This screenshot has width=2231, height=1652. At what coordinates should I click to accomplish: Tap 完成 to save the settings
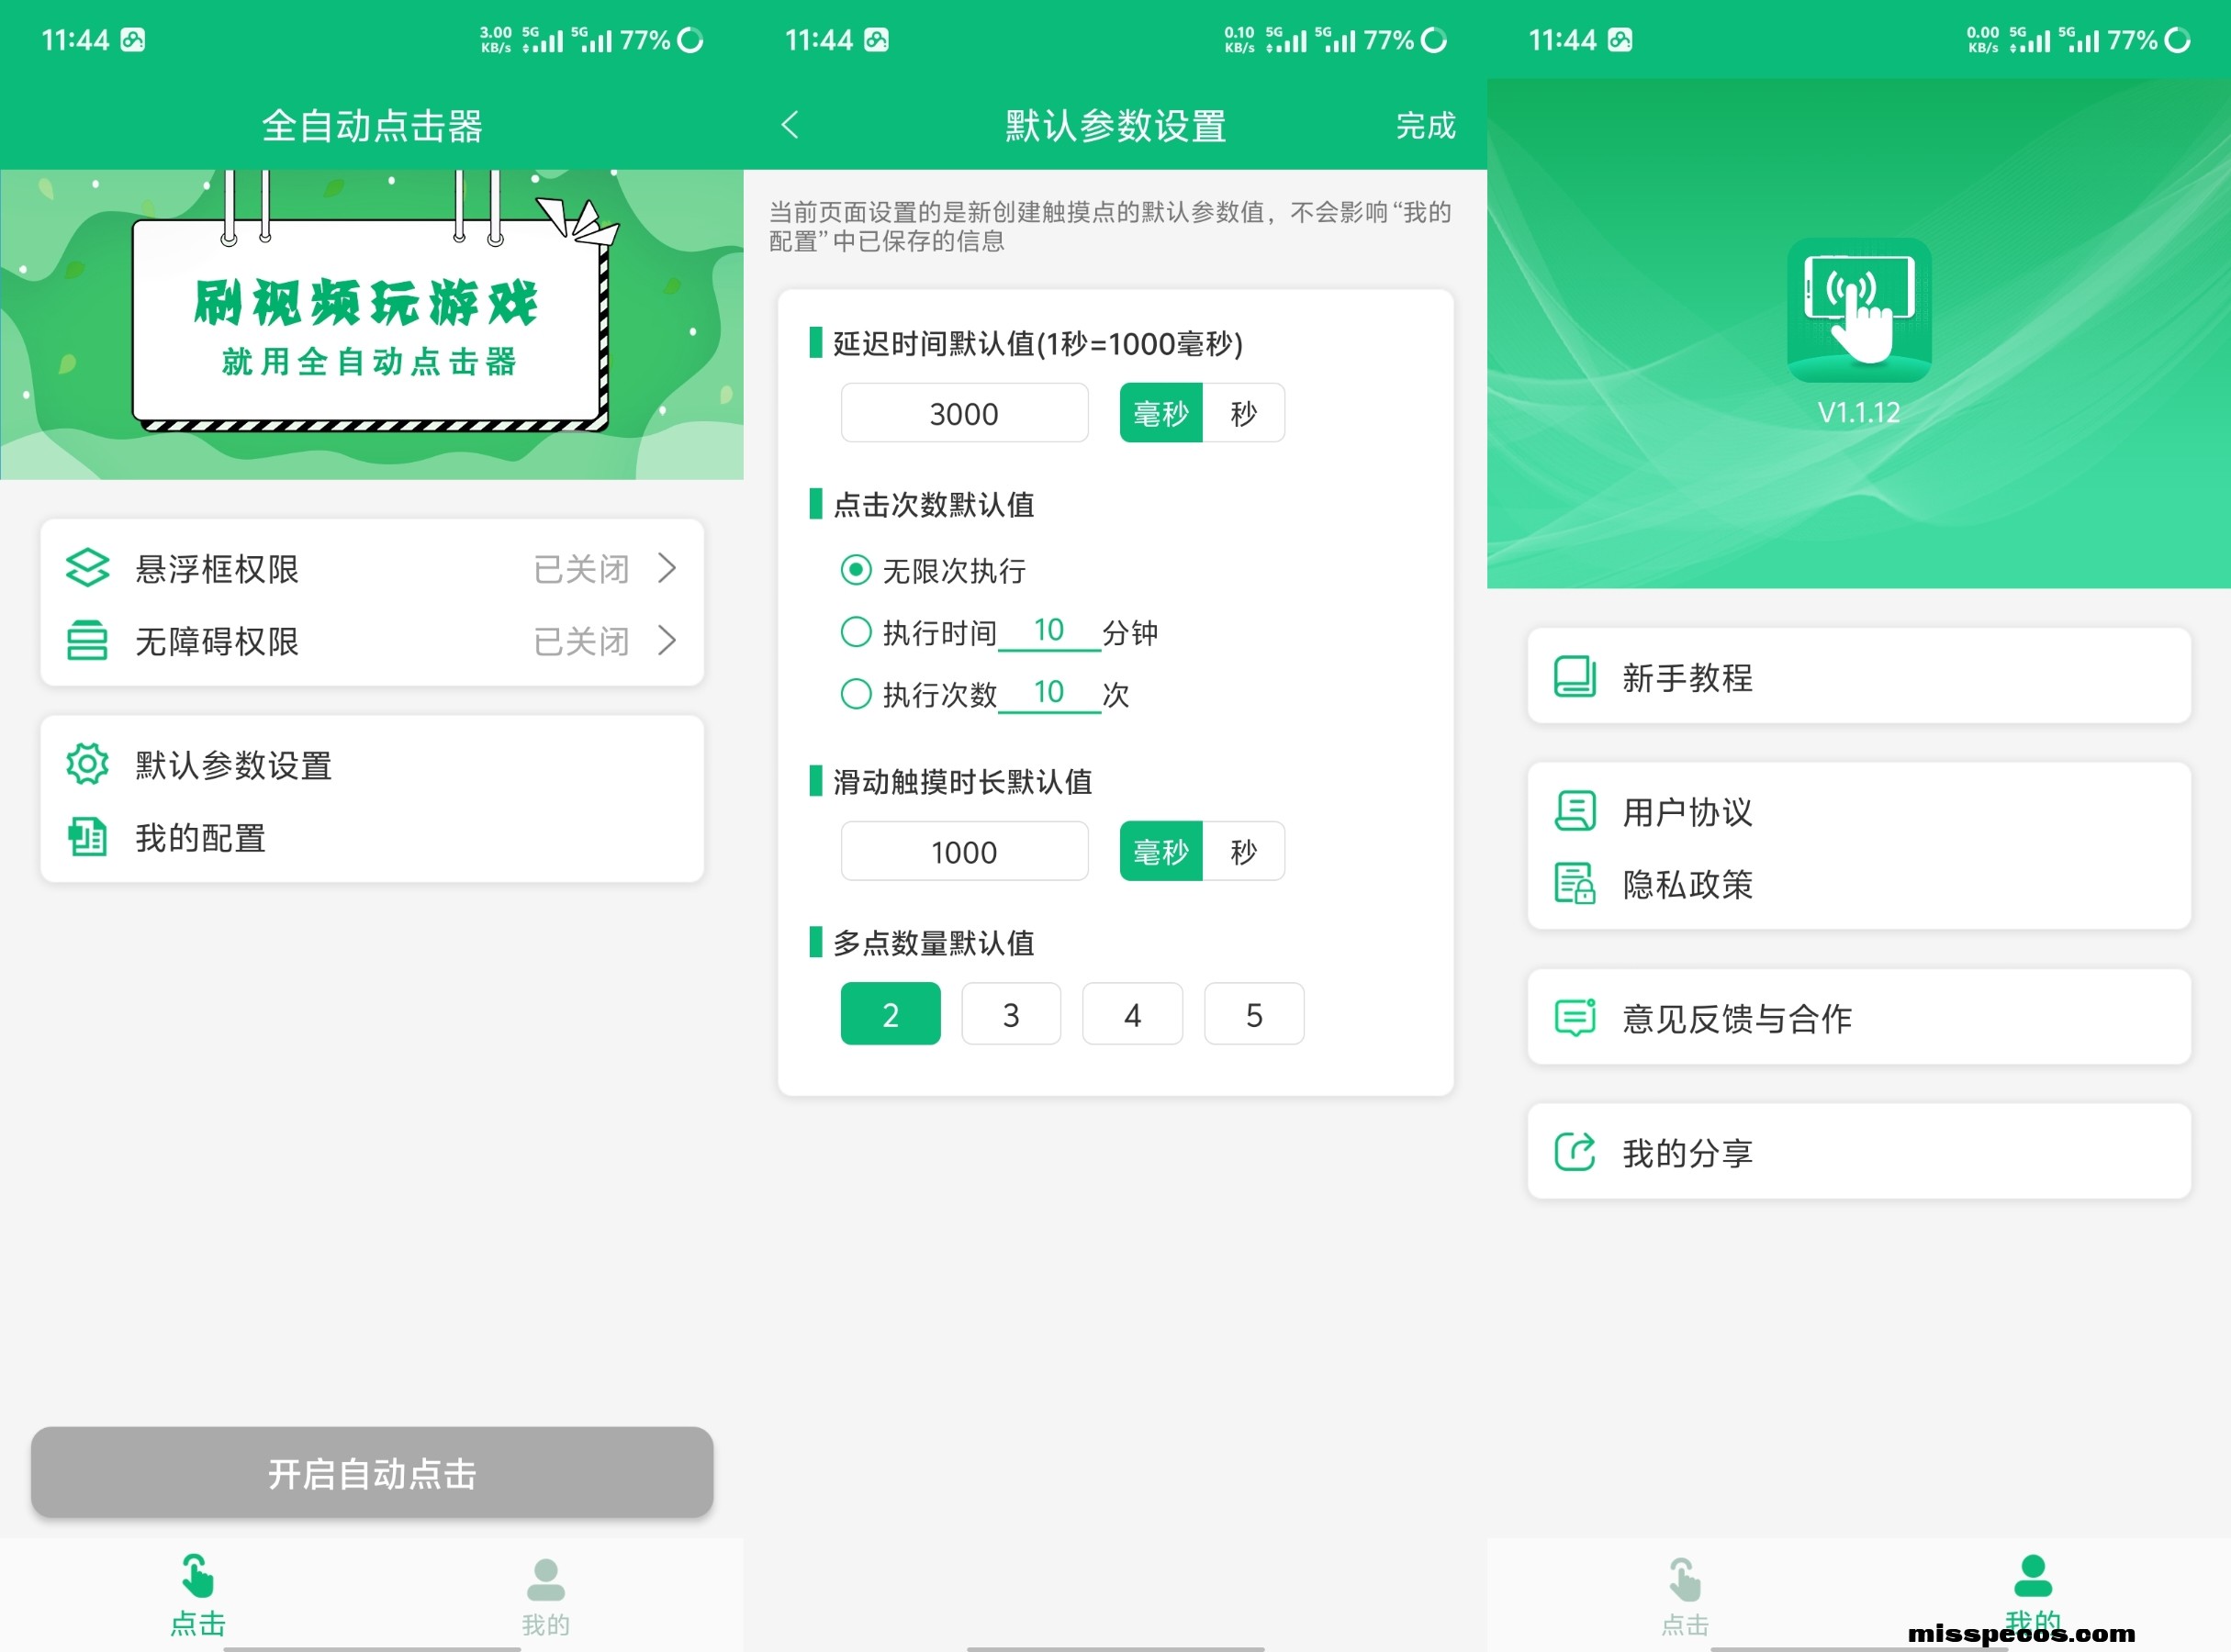[x=1425, y=126]
